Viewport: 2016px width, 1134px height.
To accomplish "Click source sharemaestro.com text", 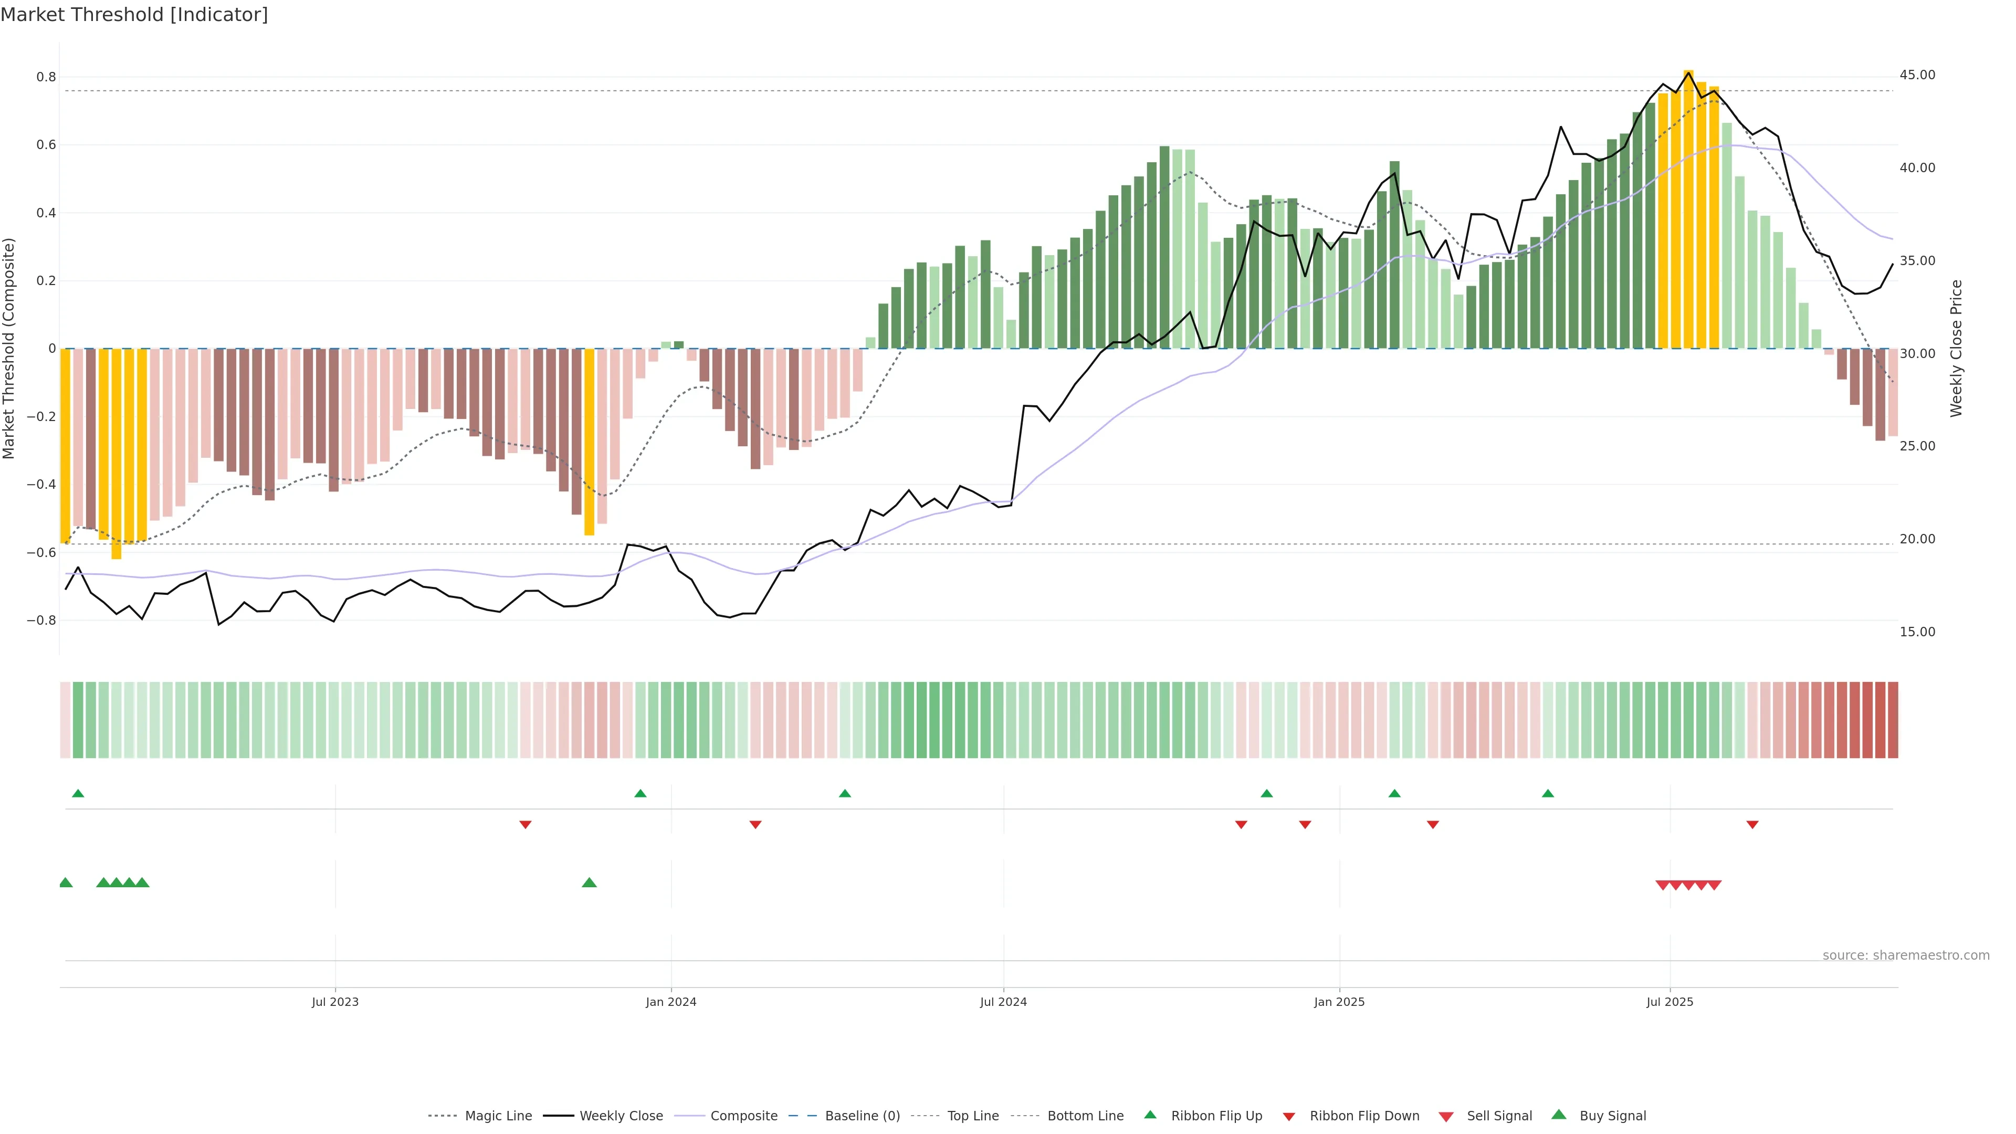I will (x=1906, y=955).
